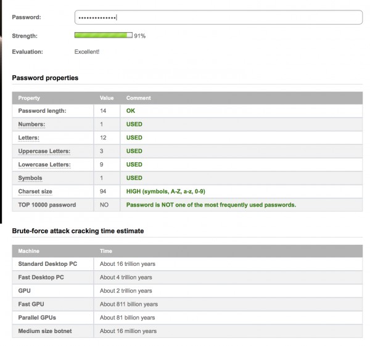Click the Machine column header
The height and width of the screenshot is (346, 370).
(x=29, y=251)
